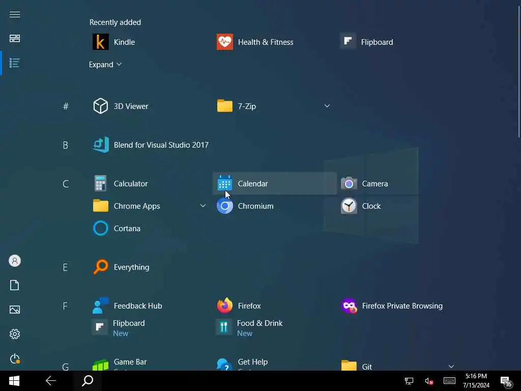Launch Health & Fitness app icon
The width and height of the screenshot is (521, 391).
coord(224,42)
